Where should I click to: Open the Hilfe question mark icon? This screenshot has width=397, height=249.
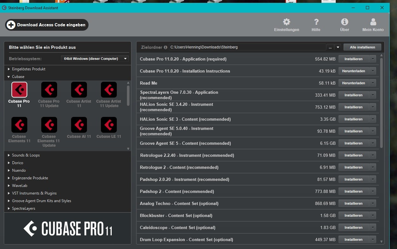pyautogui.click(x=316, y=22)
